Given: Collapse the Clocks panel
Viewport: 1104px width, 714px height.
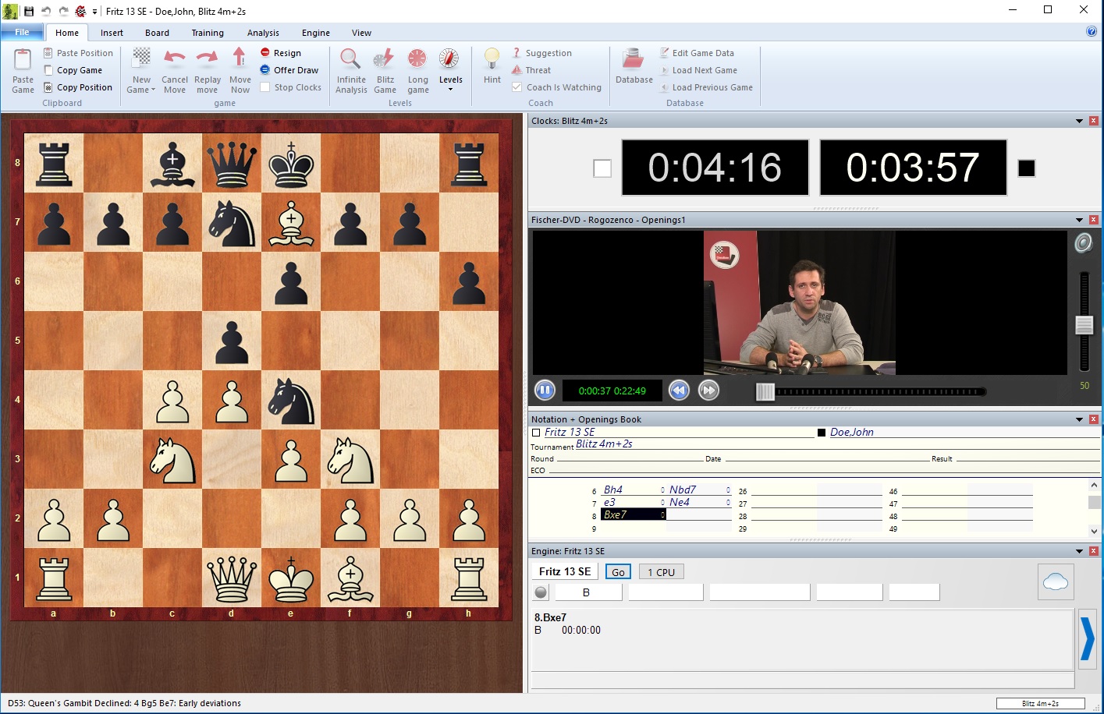Looking at the screenshot, I should [1081, 121].
